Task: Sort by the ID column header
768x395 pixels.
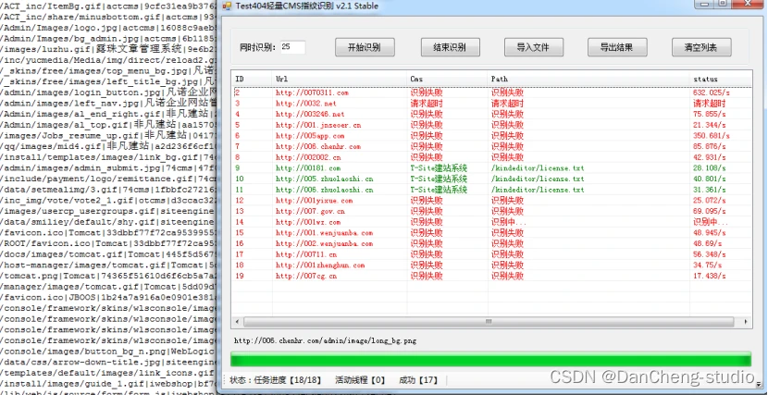Action: click(x=250, y=80)
